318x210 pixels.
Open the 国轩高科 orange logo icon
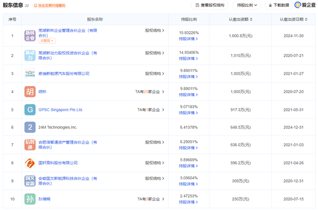(x=30, y=163)
